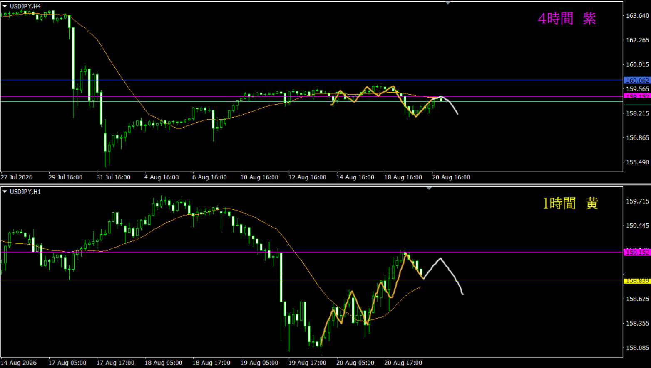Image resolution: width=651 pixels, height=368 pixels.
Task: Click the '4 Aug 16:00' time label
Action: click(x=162, y=177)
